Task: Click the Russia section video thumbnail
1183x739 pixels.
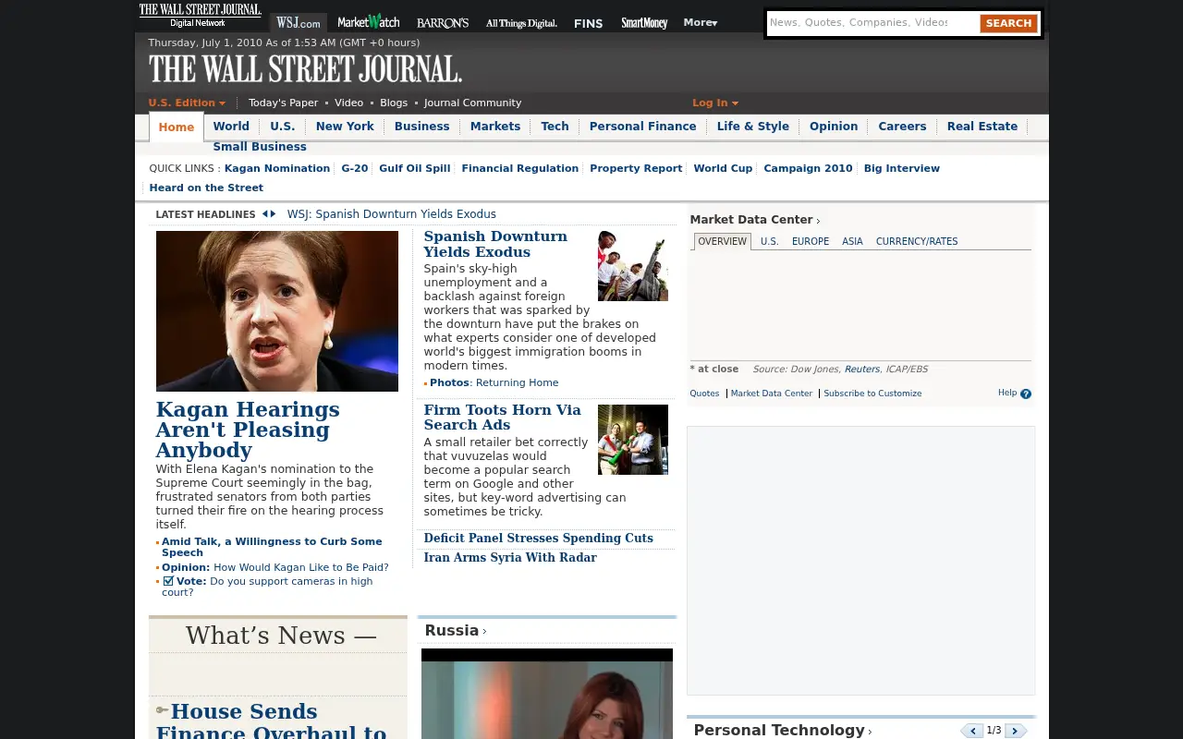Action: [x=547, y=694]
